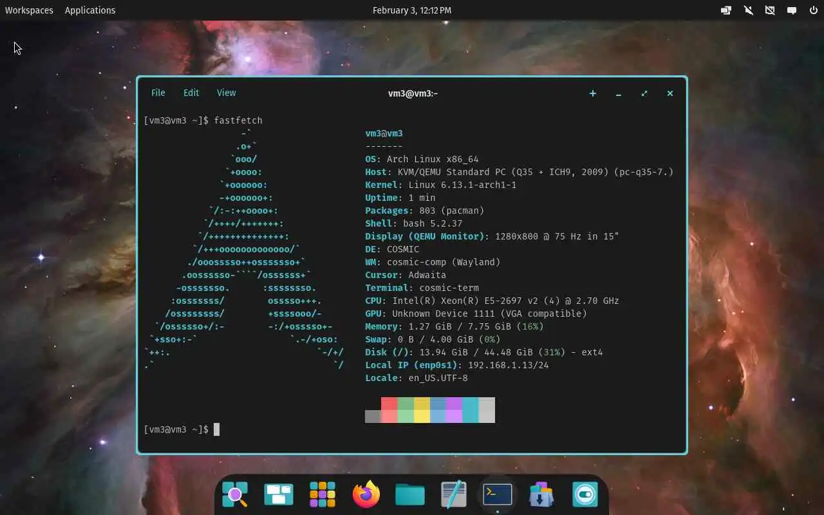
Task: Add a new terminal tab
Action: 593,93
